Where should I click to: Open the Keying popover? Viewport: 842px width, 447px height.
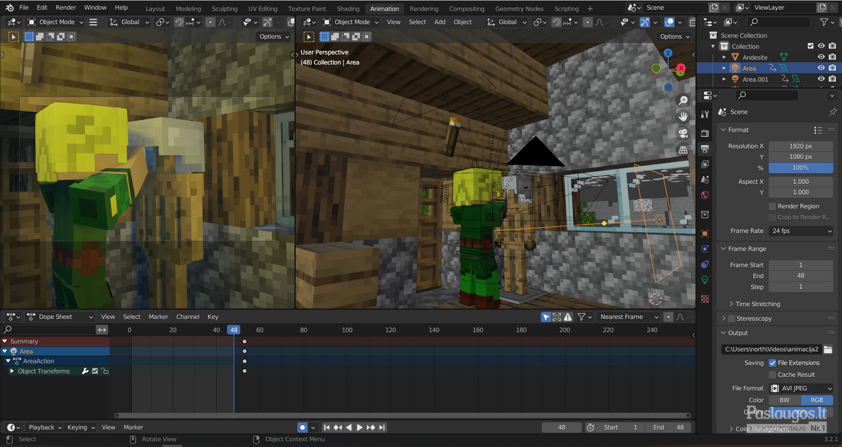pyautogui.click(x=80, y=427)
